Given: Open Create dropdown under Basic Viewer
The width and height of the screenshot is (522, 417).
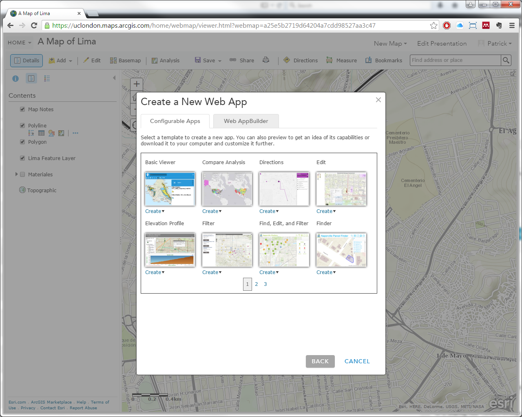Looking at the screenshot, I should 155,211.
